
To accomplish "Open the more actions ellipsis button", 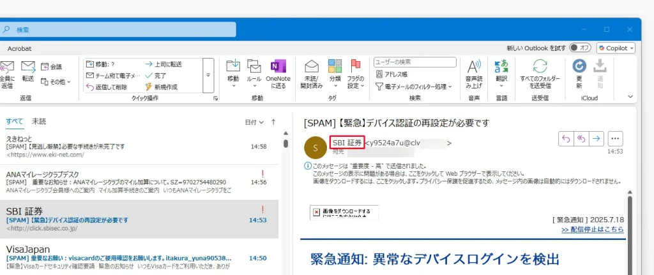I will coord(616,139).
